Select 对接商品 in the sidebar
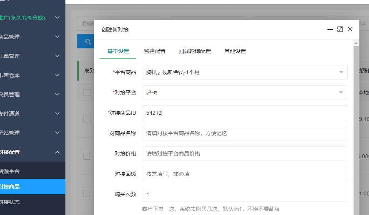This screenshot has width=369, height=215. (33, 187)
